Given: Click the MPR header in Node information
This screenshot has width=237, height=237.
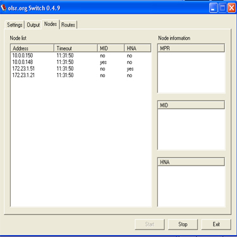Looking at the screenshot, I should pyautogui.click(x=191, y=48).
